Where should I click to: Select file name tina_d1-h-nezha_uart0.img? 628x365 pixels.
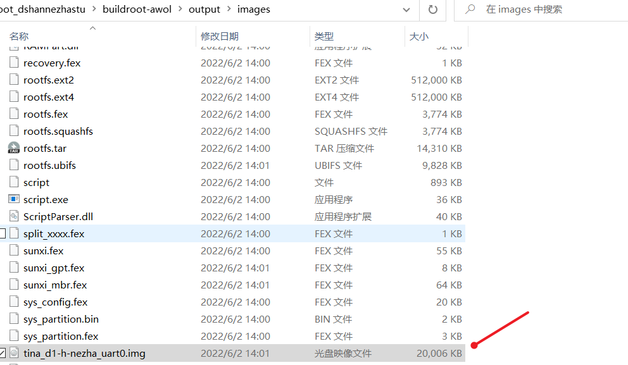pyautogui.click(x=84, y=354)
